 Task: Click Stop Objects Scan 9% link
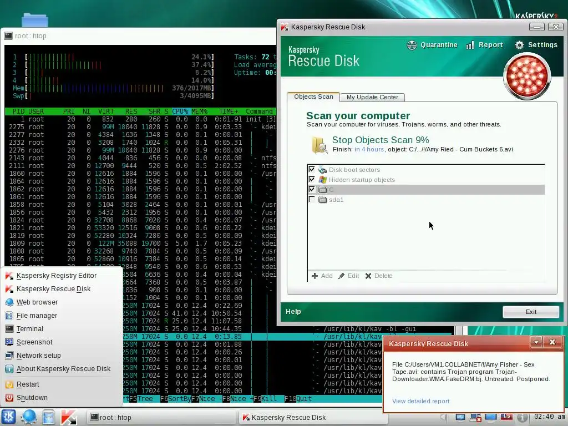[x=381, y=140]
